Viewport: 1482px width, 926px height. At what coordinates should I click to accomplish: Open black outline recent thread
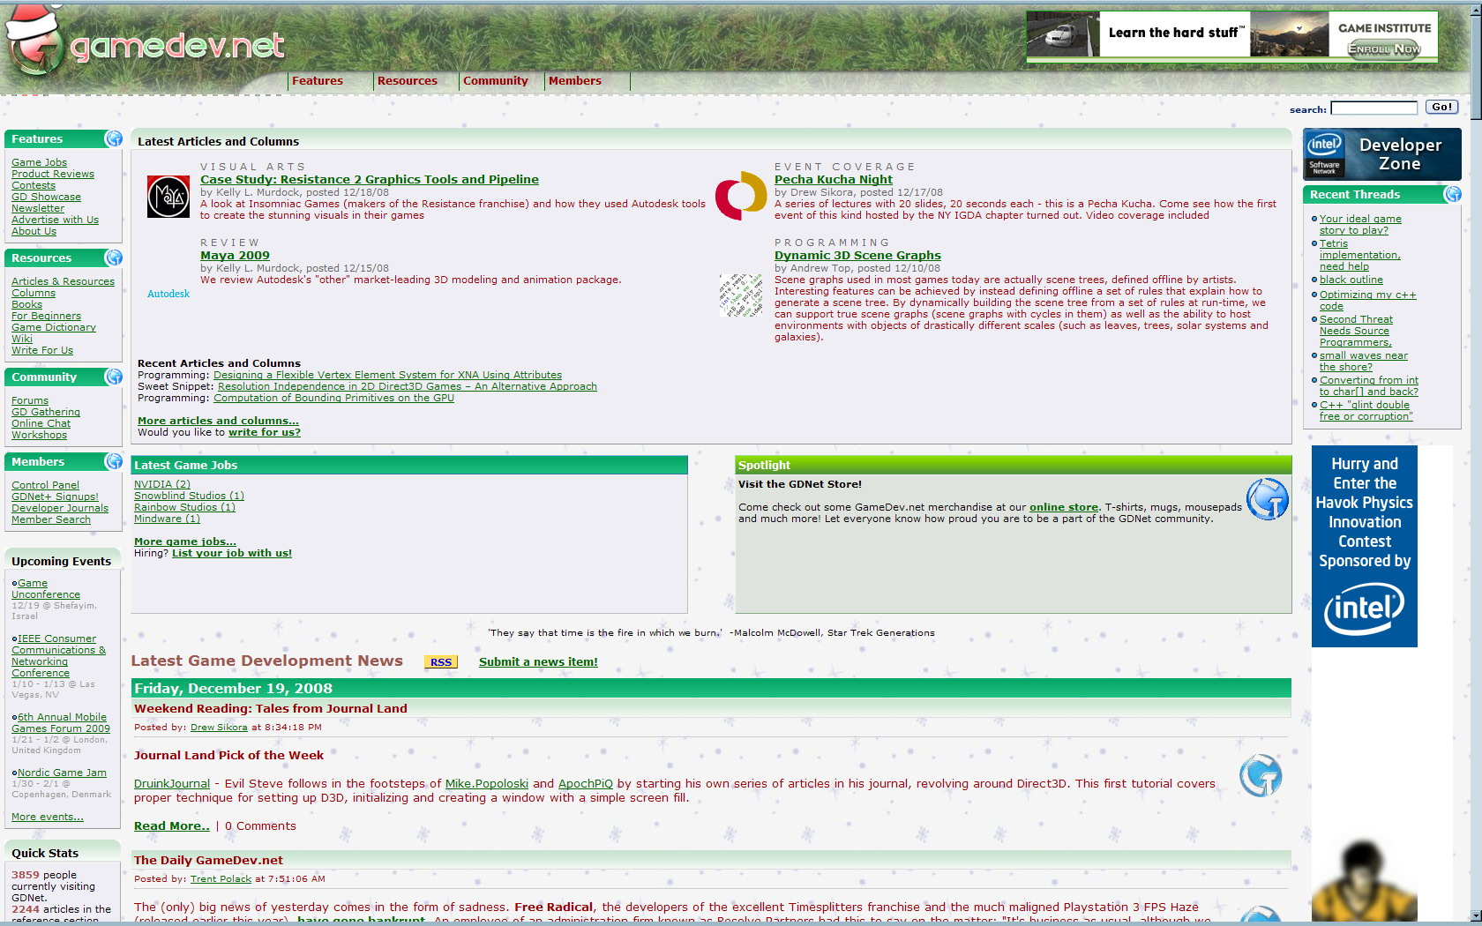pyautogui.click(x=1351, y=280)
